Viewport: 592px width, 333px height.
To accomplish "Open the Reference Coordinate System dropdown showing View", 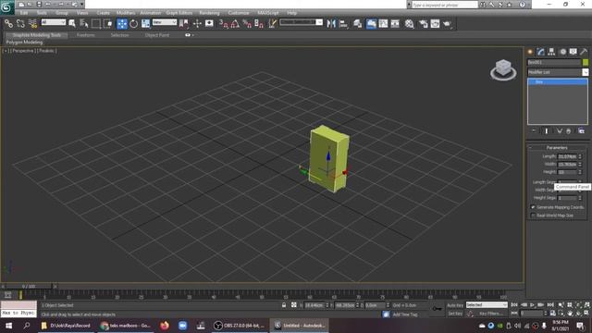I will (165, 22).
